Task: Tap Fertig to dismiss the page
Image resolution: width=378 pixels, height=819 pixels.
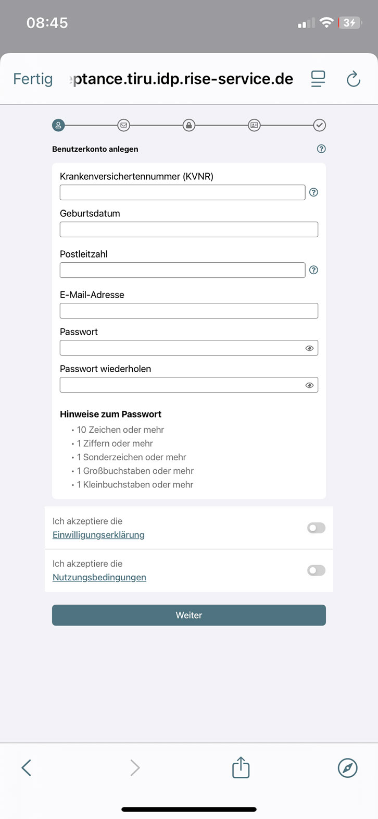Action: point(33,79)
